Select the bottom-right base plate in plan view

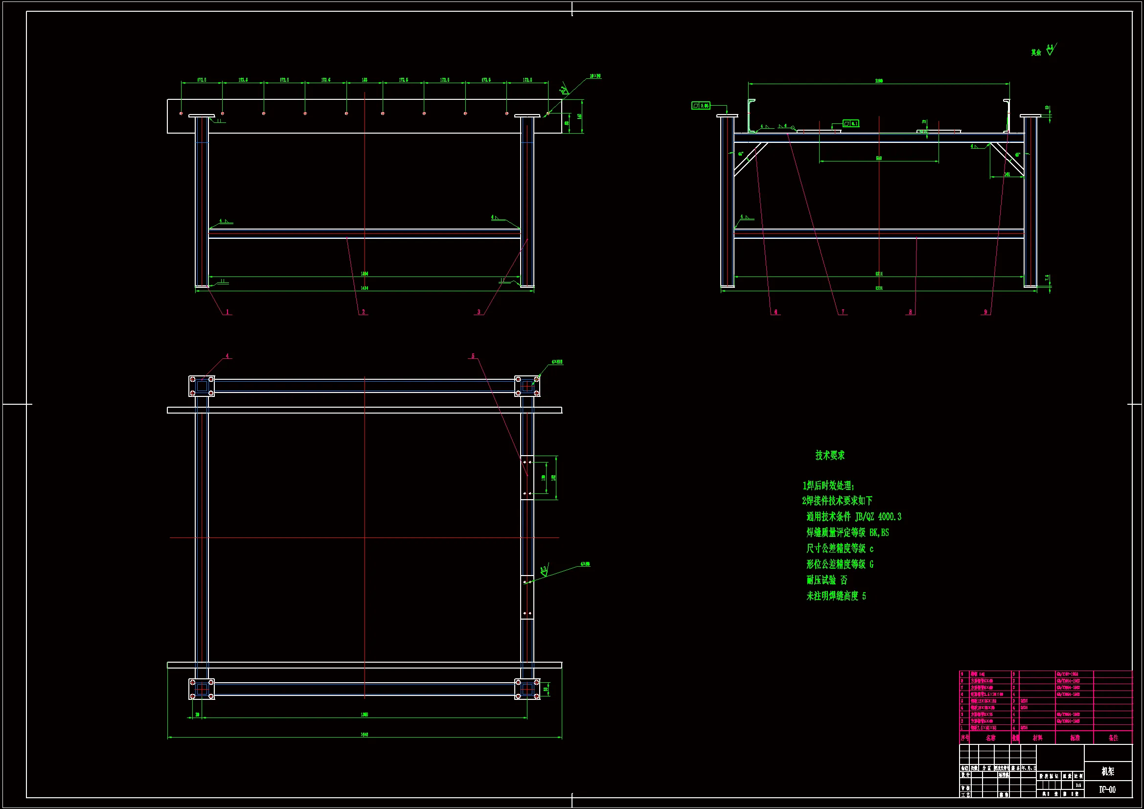pos(527,689)
